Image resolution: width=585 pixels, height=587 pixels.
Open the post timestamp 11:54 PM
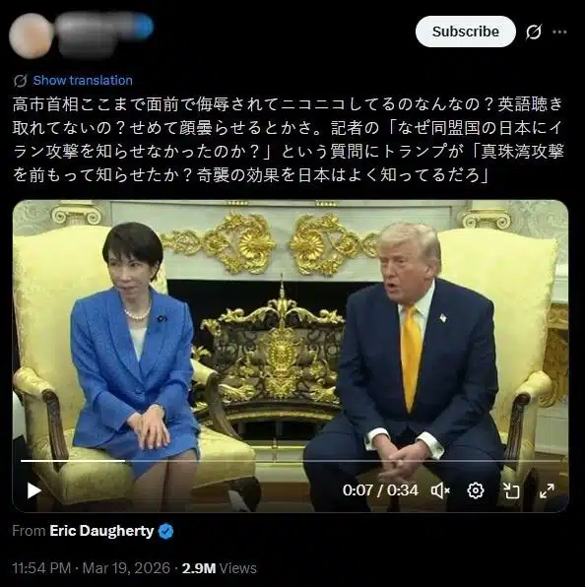click(x=41, y=568)
